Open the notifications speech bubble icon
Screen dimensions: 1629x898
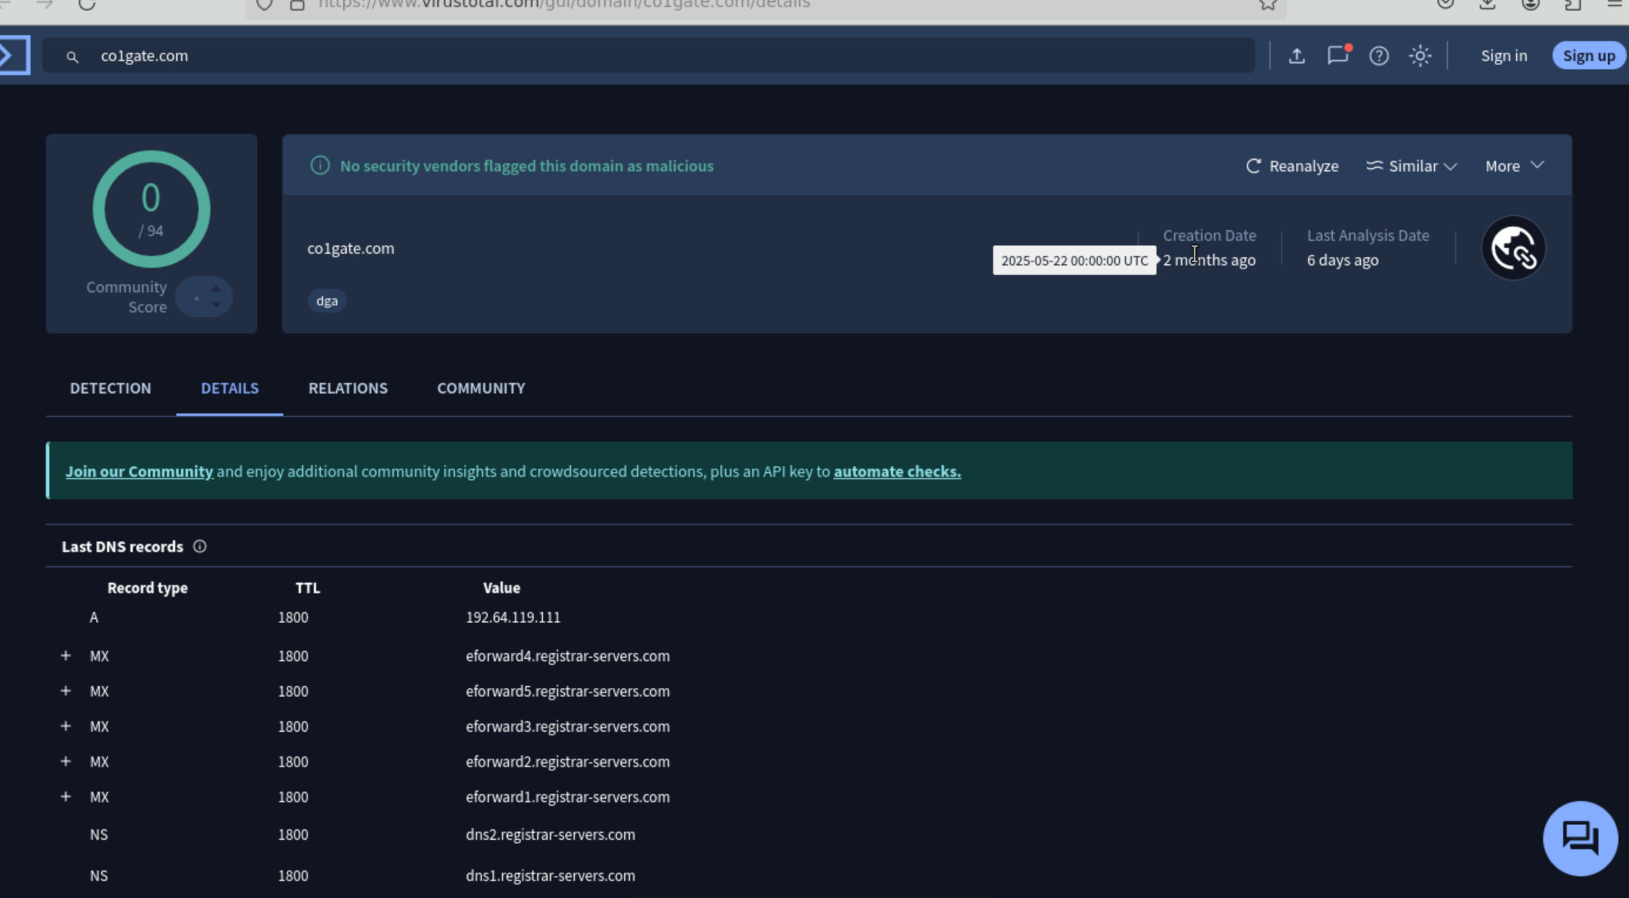(x=1338, y=55)
